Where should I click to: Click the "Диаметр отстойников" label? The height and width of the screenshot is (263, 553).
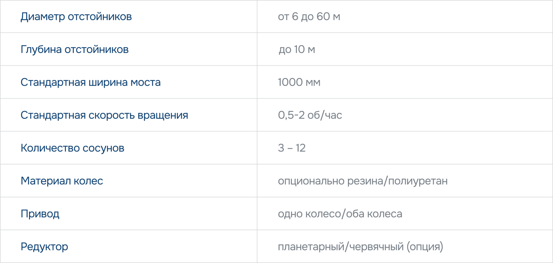(76, 16)
